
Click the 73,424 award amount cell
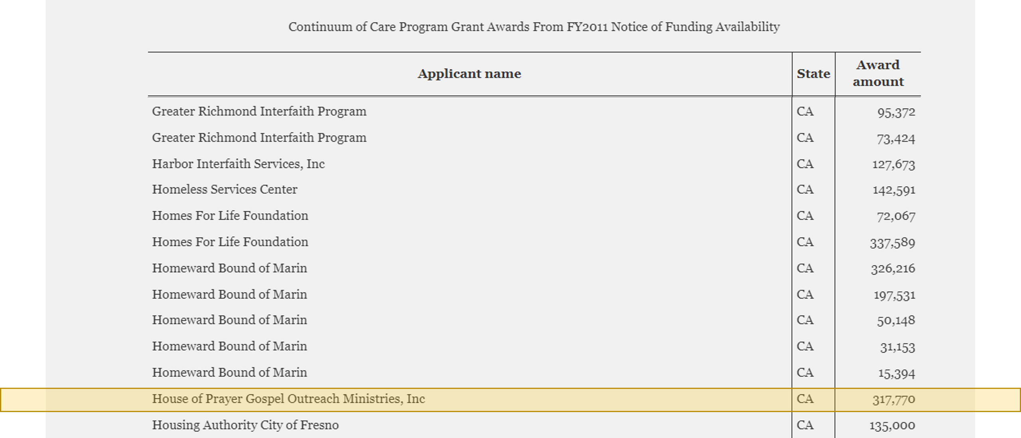895,139
